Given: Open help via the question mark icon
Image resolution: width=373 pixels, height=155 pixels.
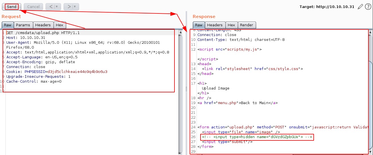Looking at the screenshot, I should coord(368,7).
